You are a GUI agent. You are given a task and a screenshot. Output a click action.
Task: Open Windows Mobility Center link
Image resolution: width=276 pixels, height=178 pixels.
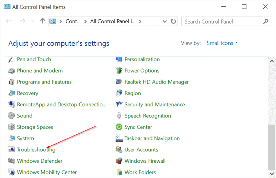coord(47,172)
